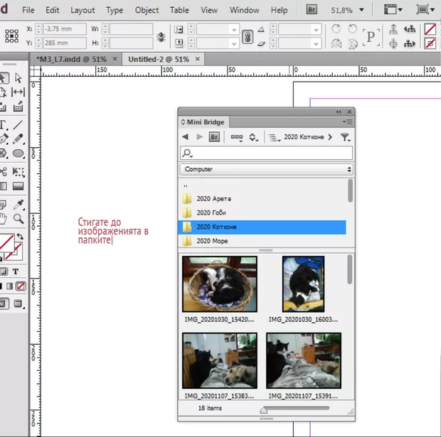Screen dimensions: 441x437
Task: Choose the Ellipse tool
Action: 18,154
